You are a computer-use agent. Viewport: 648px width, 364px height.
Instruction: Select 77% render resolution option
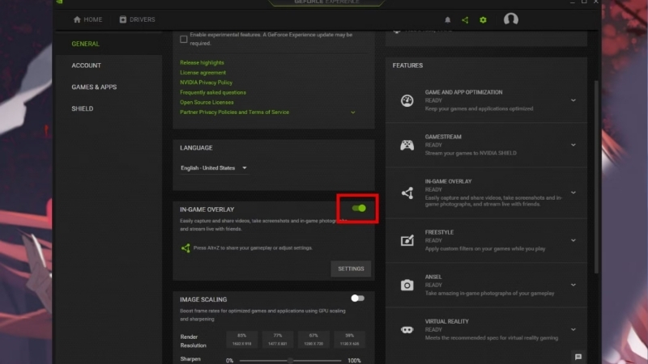[278, 339]
